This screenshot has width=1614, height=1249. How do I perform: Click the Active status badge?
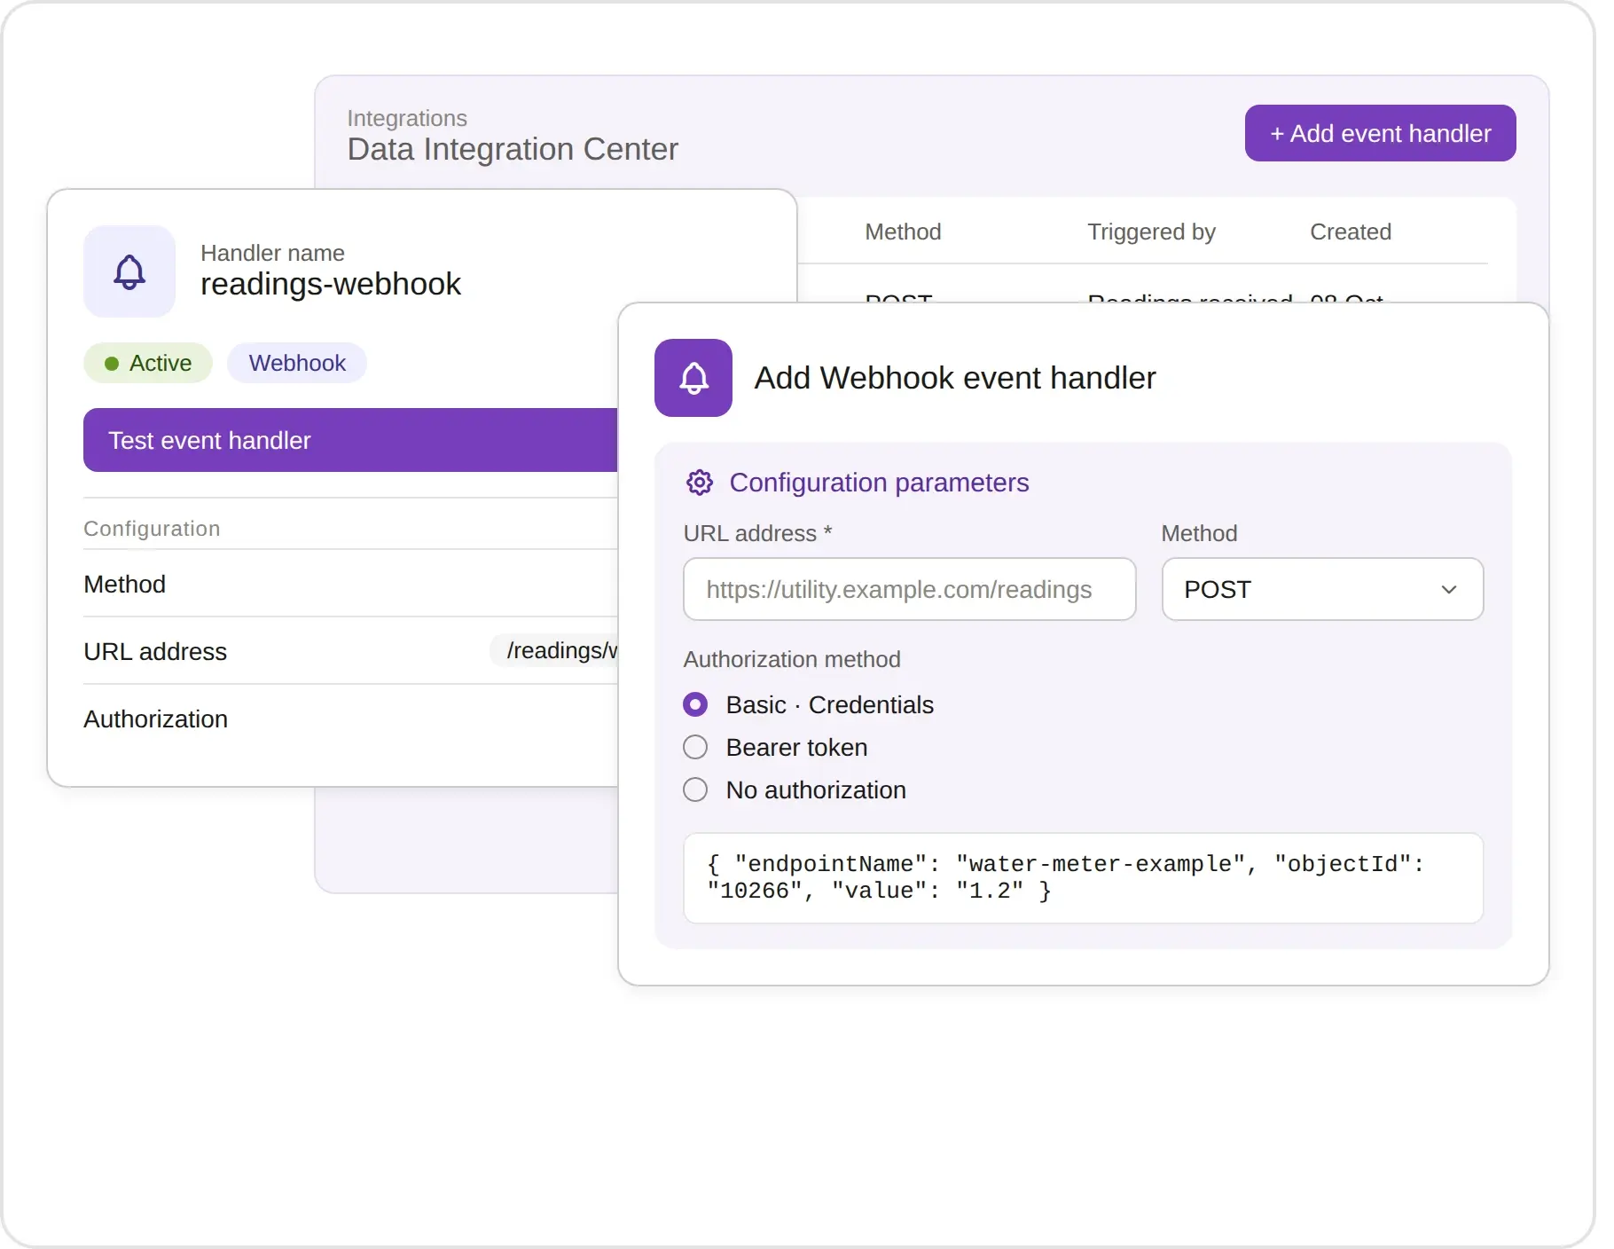(x=148, y=363)
